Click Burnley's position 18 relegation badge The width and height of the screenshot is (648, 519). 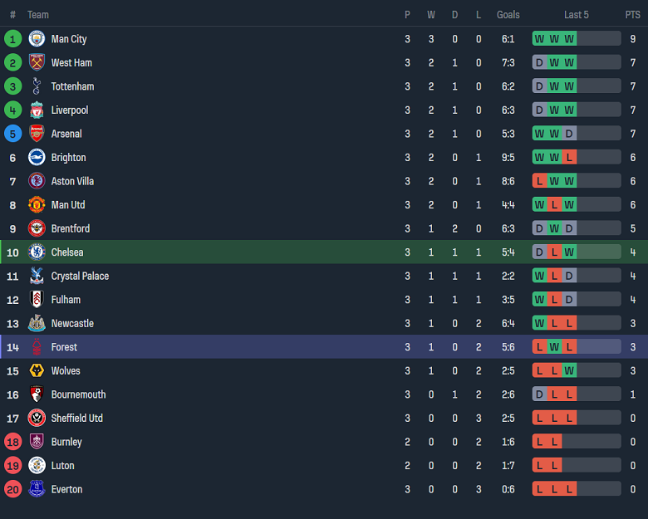coord(12,442)
